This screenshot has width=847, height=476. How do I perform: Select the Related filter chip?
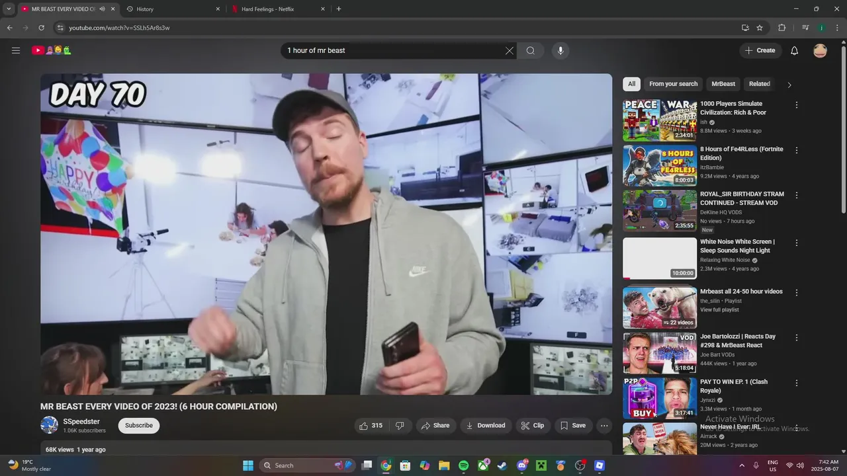click(x=759, y=84)
